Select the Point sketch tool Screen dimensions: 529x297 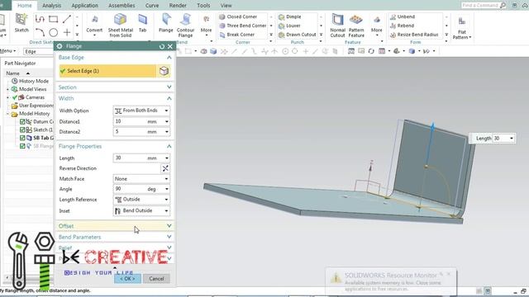click(67, 33)
